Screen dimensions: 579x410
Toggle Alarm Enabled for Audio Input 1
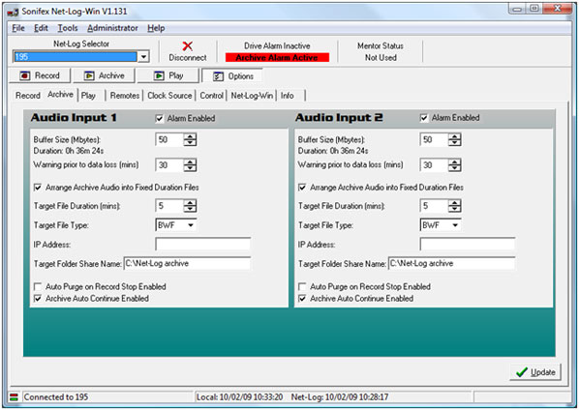[x=160, y=118]
